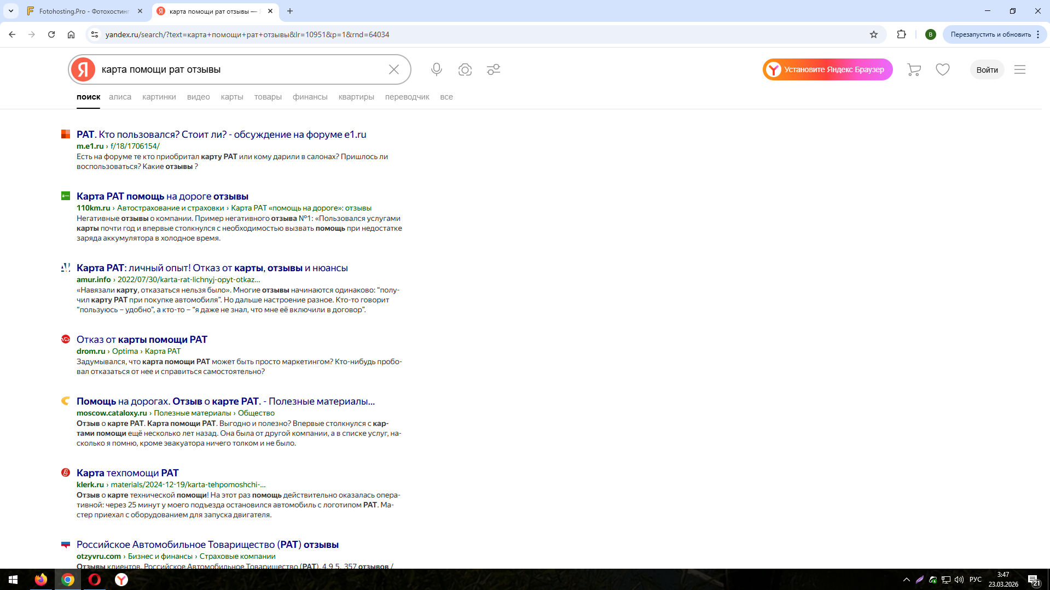Image resolution: width=1050 pixels, height=590 pixels.
Task: Launch Yandex Browser from the taskbar
Action: point(121,580)
